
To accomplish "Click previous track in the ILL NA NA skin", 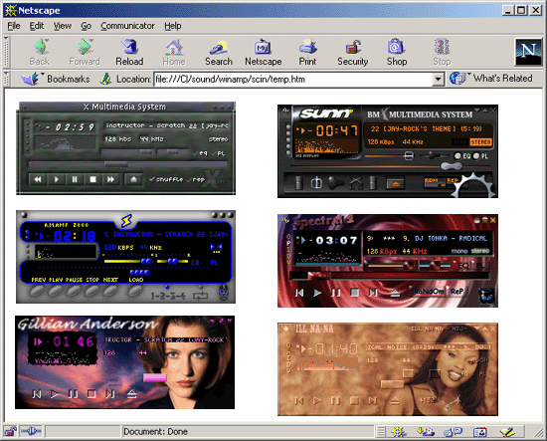I will point(299,400).
